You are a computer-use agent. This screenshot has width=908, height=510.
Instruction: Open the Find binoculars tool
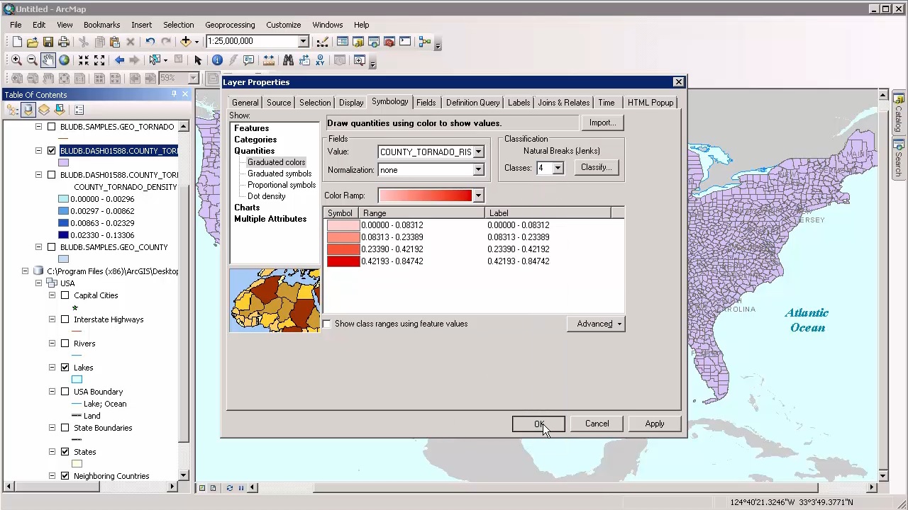(288, 60)
